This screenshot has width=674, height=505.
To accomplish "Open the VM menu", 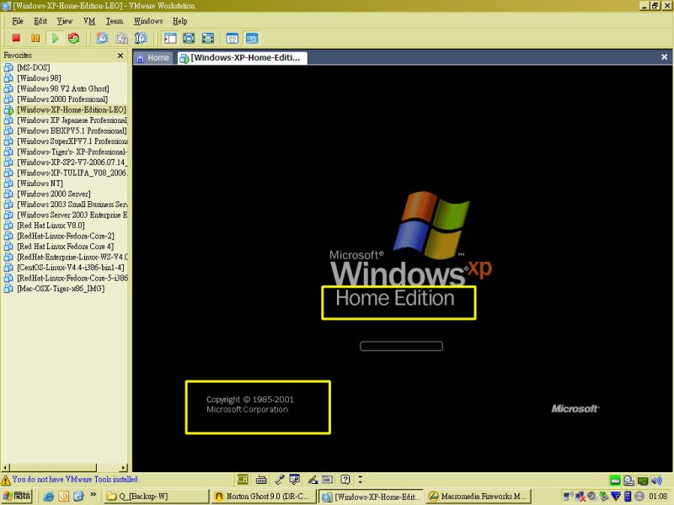I will (89, 21).
